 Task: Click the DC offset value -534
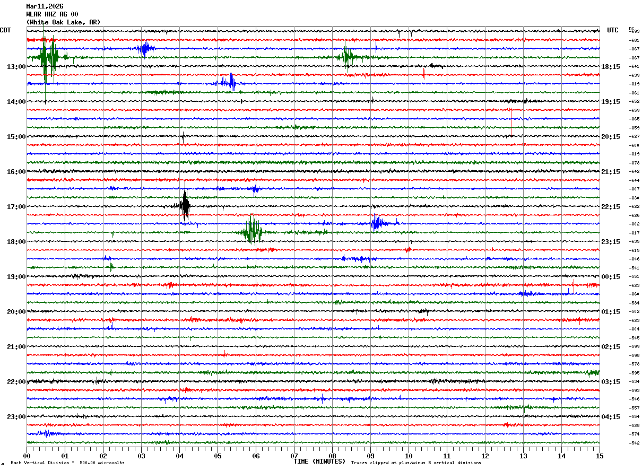click(x=634, y=382)
